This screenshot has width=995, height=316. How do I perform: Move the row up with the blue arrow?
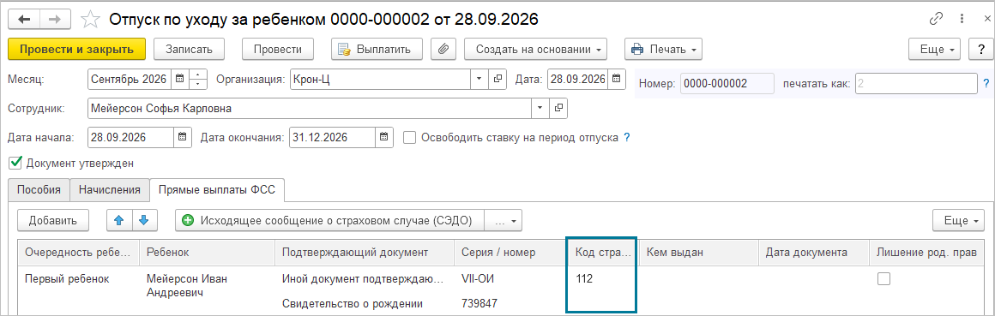118,220
